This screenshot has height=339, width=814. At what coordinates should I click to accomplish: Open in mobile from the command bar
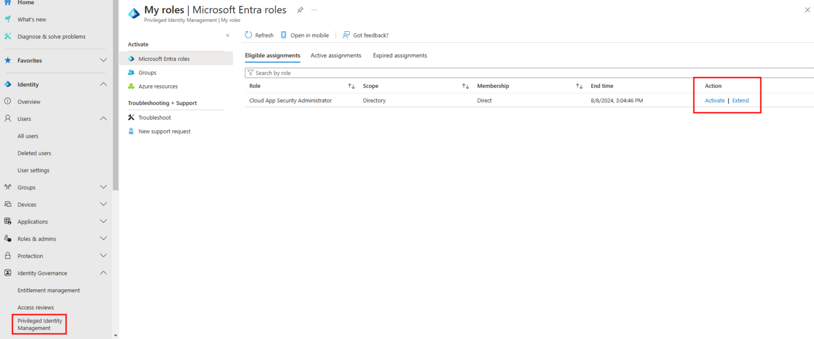tap(305, 35)
